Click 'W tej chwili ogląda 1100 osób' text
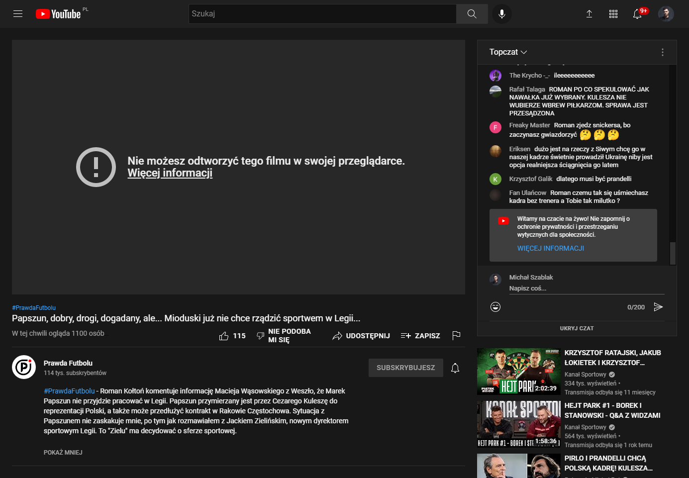The image size is (689, 478). [58, 333]
